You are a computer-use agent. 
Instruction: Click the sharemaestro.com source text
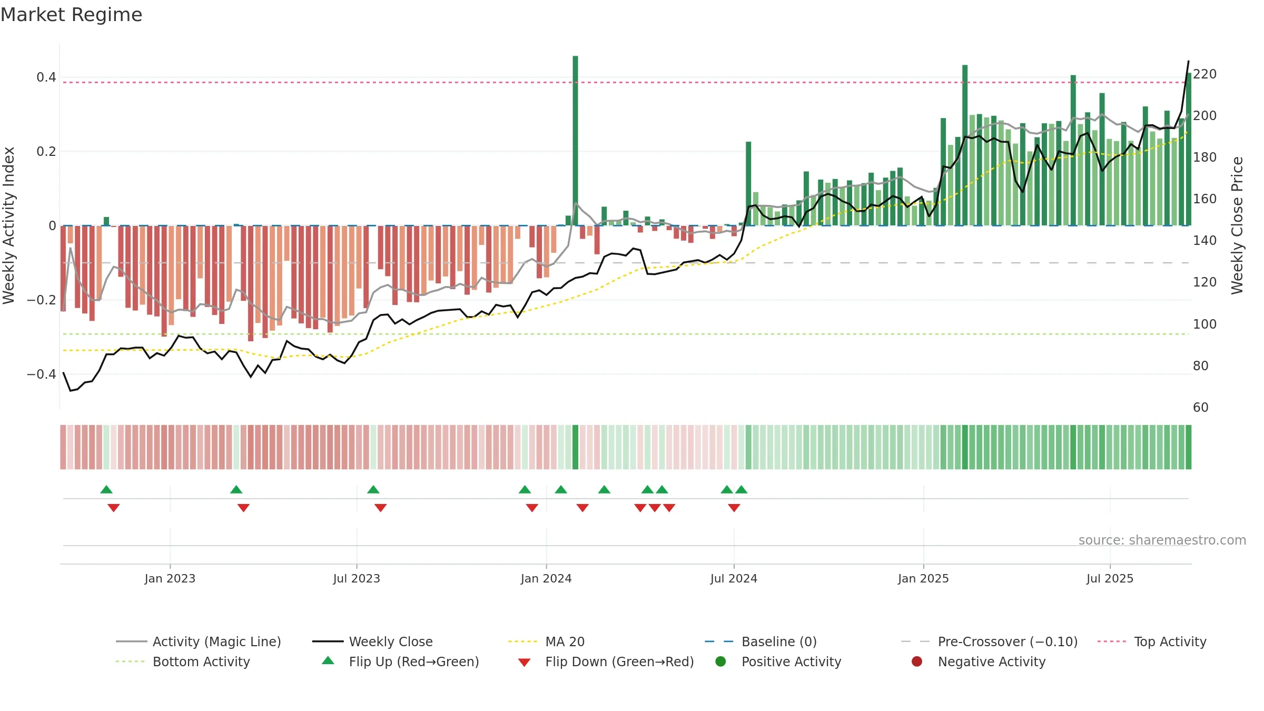click(x=1162, y=540)
